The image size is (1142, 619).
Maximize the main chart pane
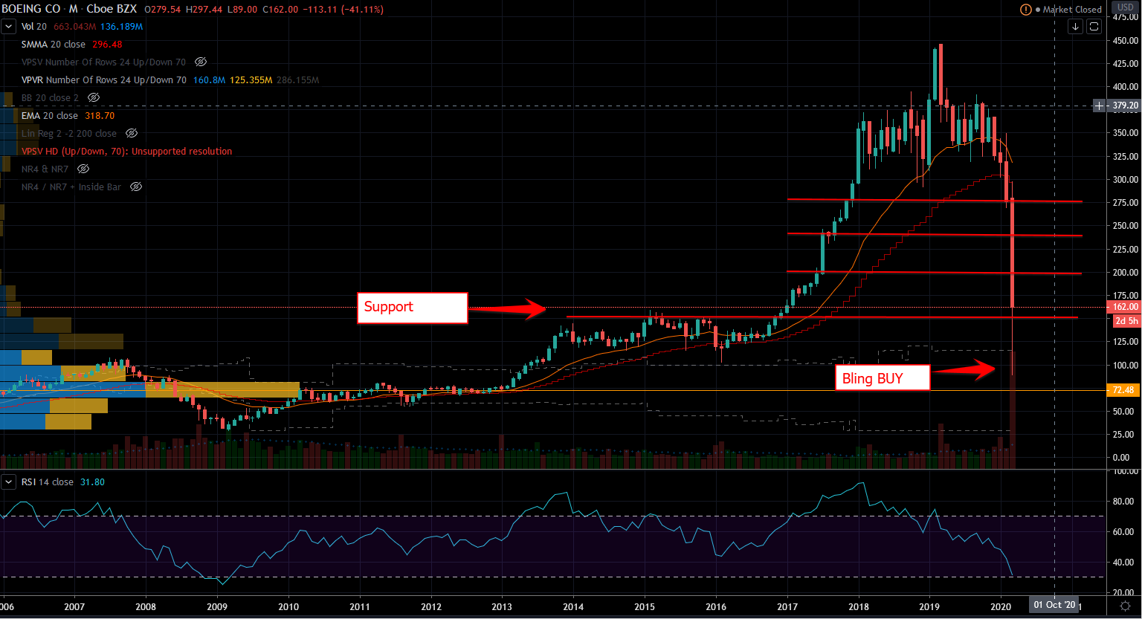(x=1094, y=27)
